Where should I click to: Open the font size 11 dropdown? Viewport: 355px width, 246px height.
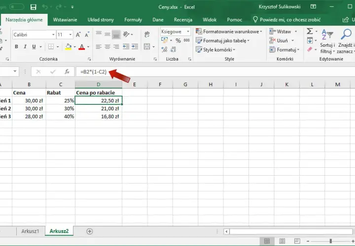pyautogui.click(x=71, y=35)
